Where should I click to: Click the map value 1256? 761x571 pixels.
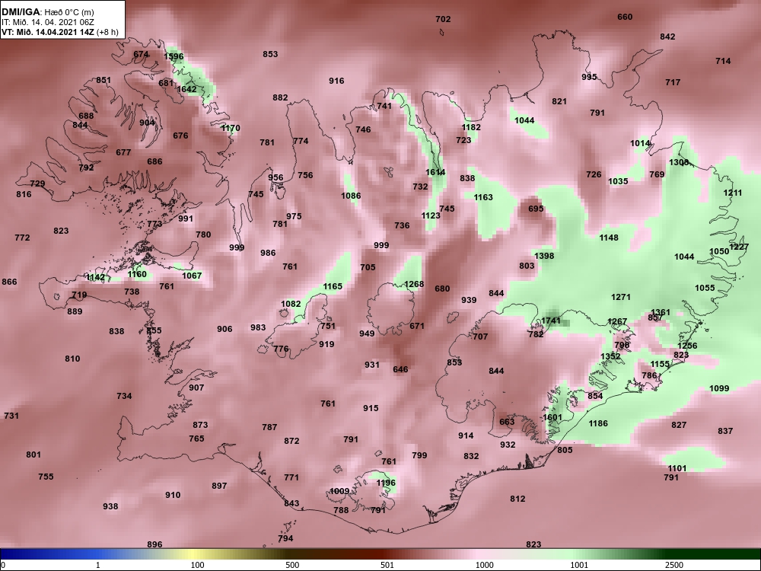coord(686,346)
